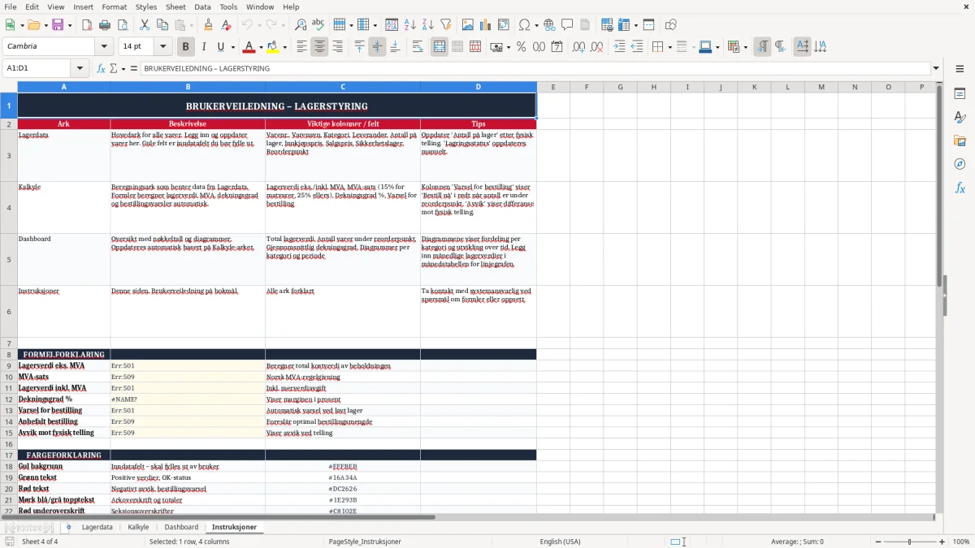Expand the Name Box dropdown
This screenshot has width=975, height=548.
tap(80, 68)
